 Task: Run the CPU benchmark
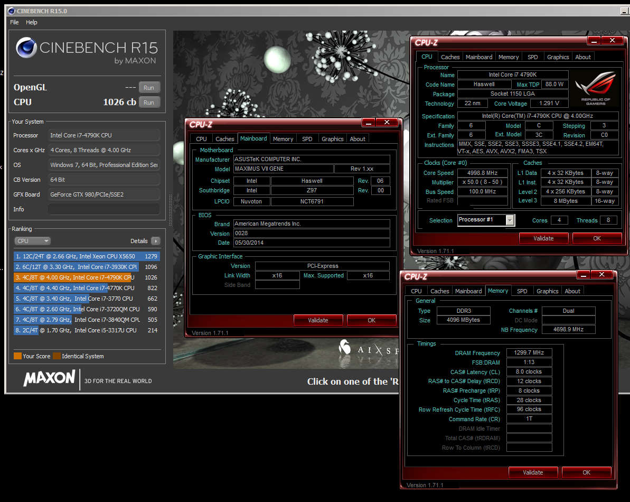tap(149, 102)
